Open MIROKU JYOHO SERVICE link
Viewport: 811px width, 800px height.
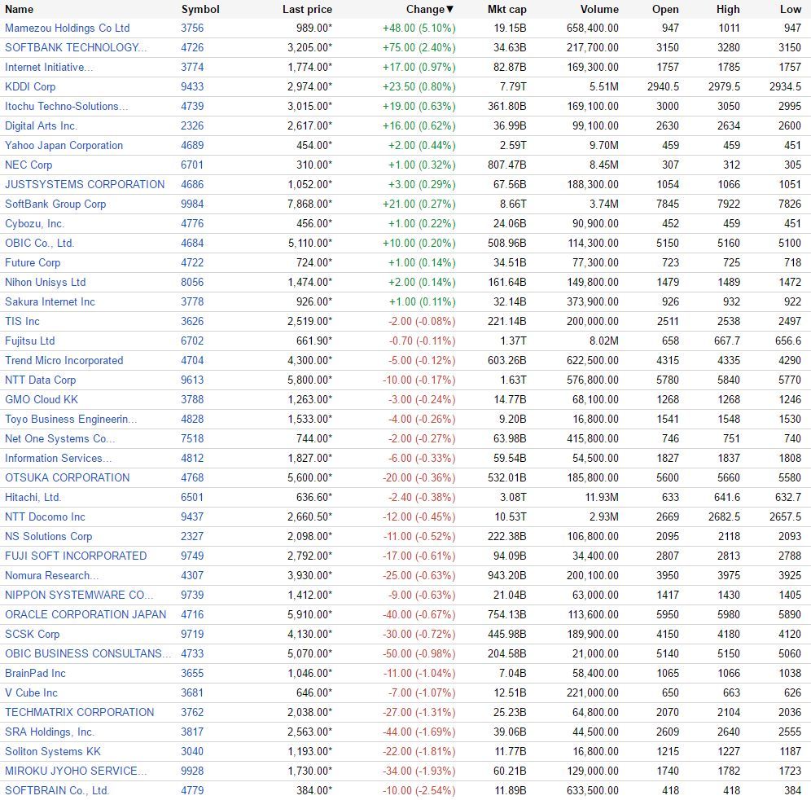(76, 771)
